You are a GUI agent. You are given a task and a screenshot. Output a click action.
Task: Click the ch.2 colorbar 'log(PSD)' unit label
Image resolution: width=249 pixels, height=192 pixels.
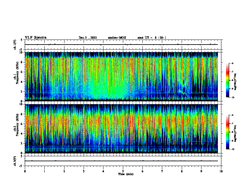235,134
